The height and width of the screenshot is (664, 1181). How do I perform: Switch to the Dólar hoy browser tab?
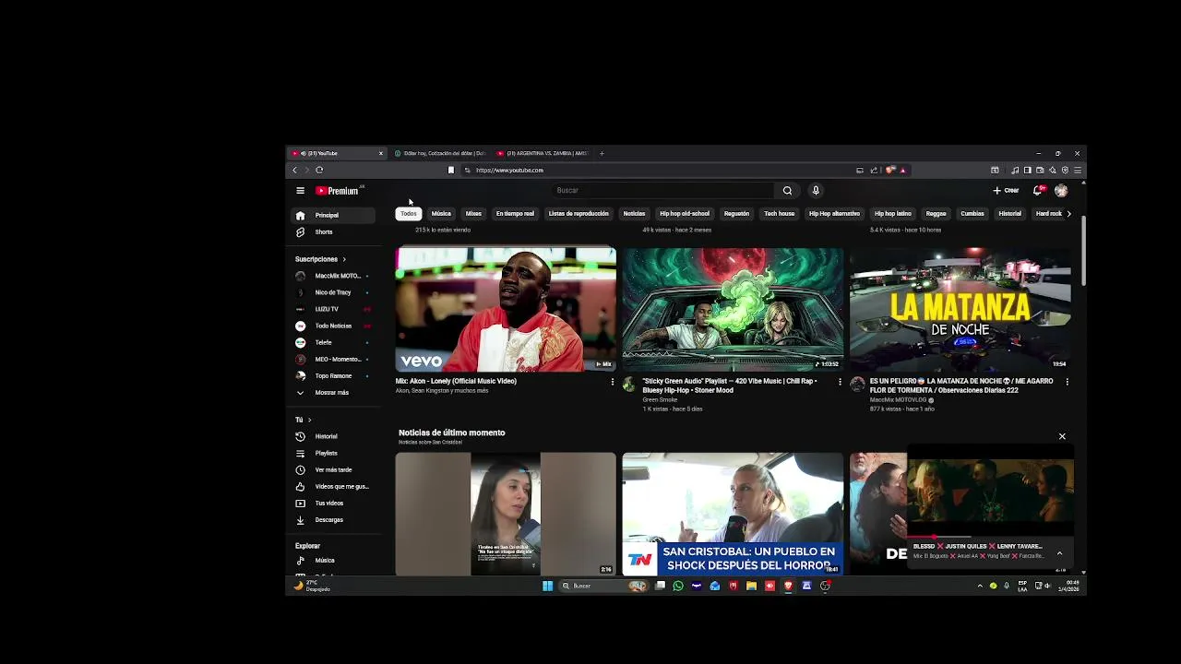(x=439, y=153)
